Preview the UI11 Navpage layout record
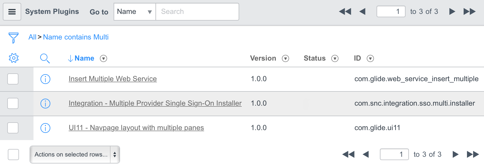The image size is (484, 164). click(x=45, y=128)
